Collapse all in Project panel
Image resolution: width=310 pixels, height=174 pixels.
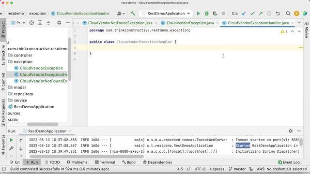point(48,23)
